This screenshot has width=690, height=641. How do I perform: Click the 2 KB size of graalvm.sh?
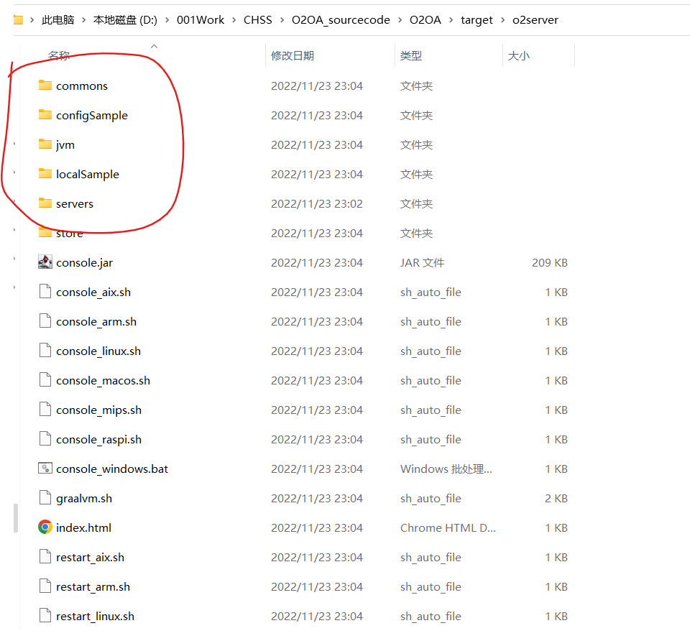point(556,499)
